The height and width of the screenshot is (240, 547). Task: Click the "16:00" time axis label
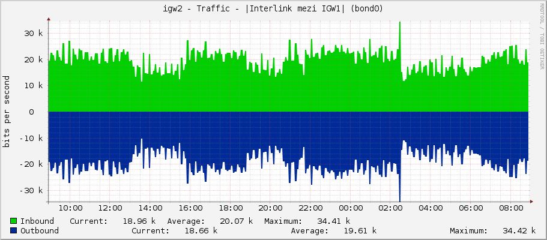point(190,208)
